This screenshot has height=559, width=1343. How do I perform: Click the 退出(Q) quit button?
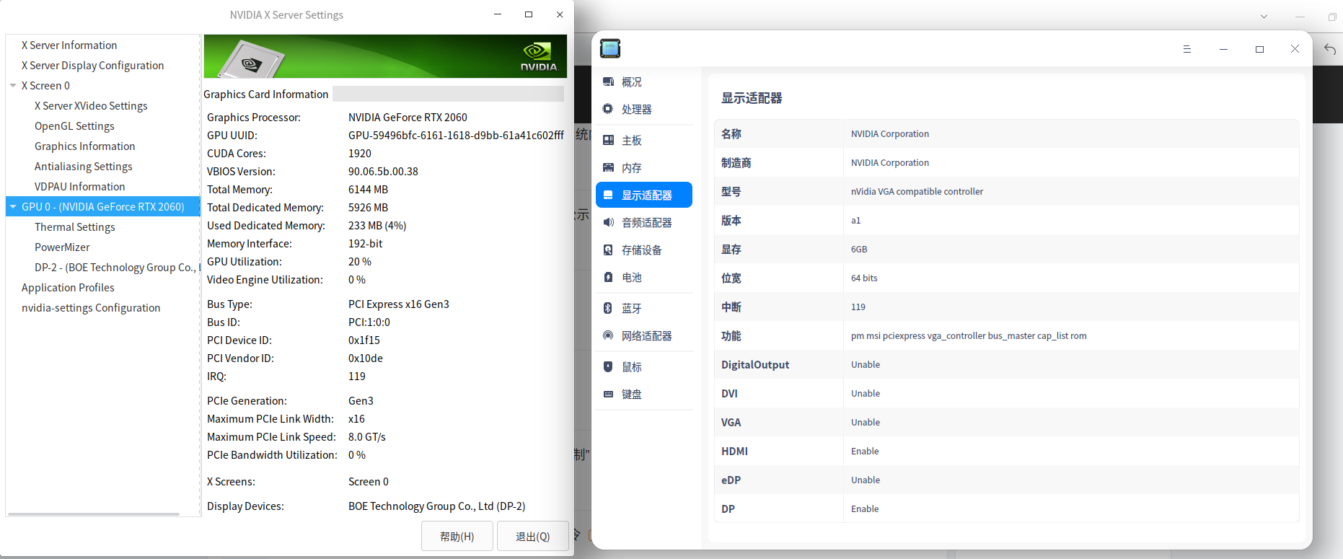(533, 537)
